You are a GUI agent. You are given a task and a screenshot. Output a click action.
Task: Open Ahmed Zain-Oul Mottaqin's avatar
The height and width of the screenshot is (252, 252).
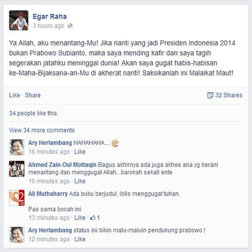[17, 169]
